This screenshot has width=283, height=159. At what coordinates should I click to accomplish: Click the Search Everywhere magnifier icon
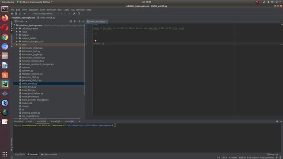(79, 14)
